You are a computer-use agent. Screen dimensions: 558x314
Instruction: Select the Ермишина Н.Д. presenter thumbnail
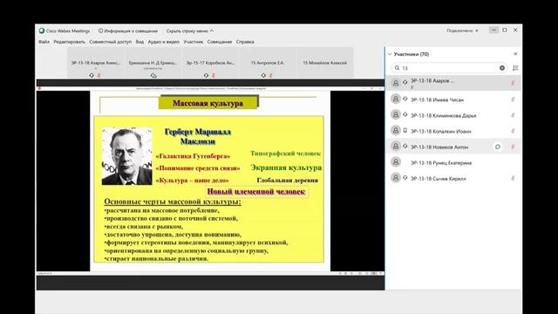tap(153, 63)
